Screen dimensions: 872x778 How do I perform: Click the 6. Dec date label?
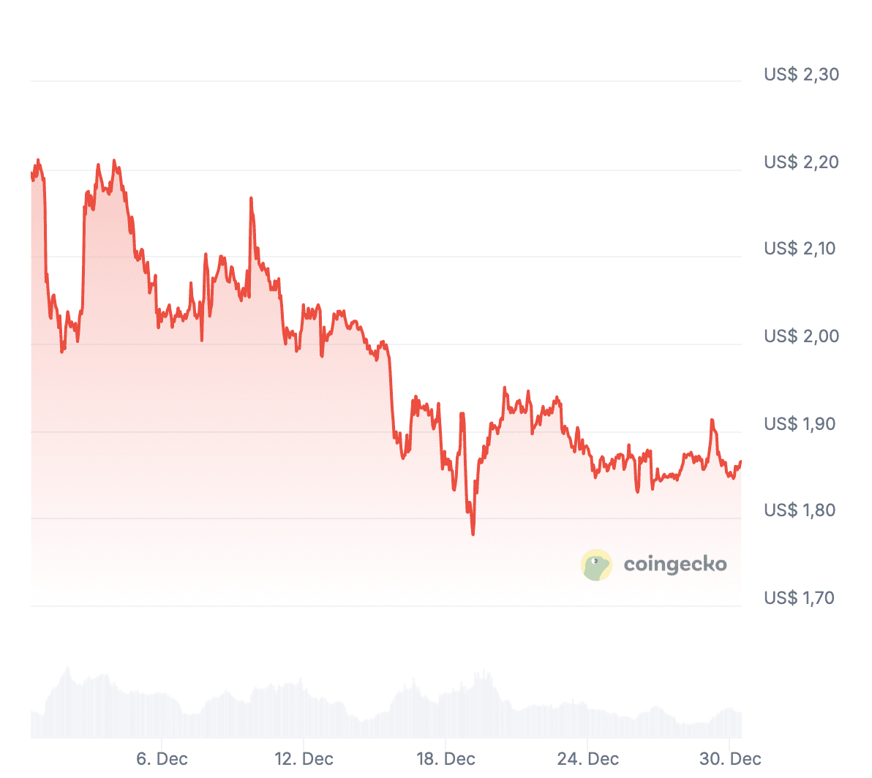pos(162,759)
